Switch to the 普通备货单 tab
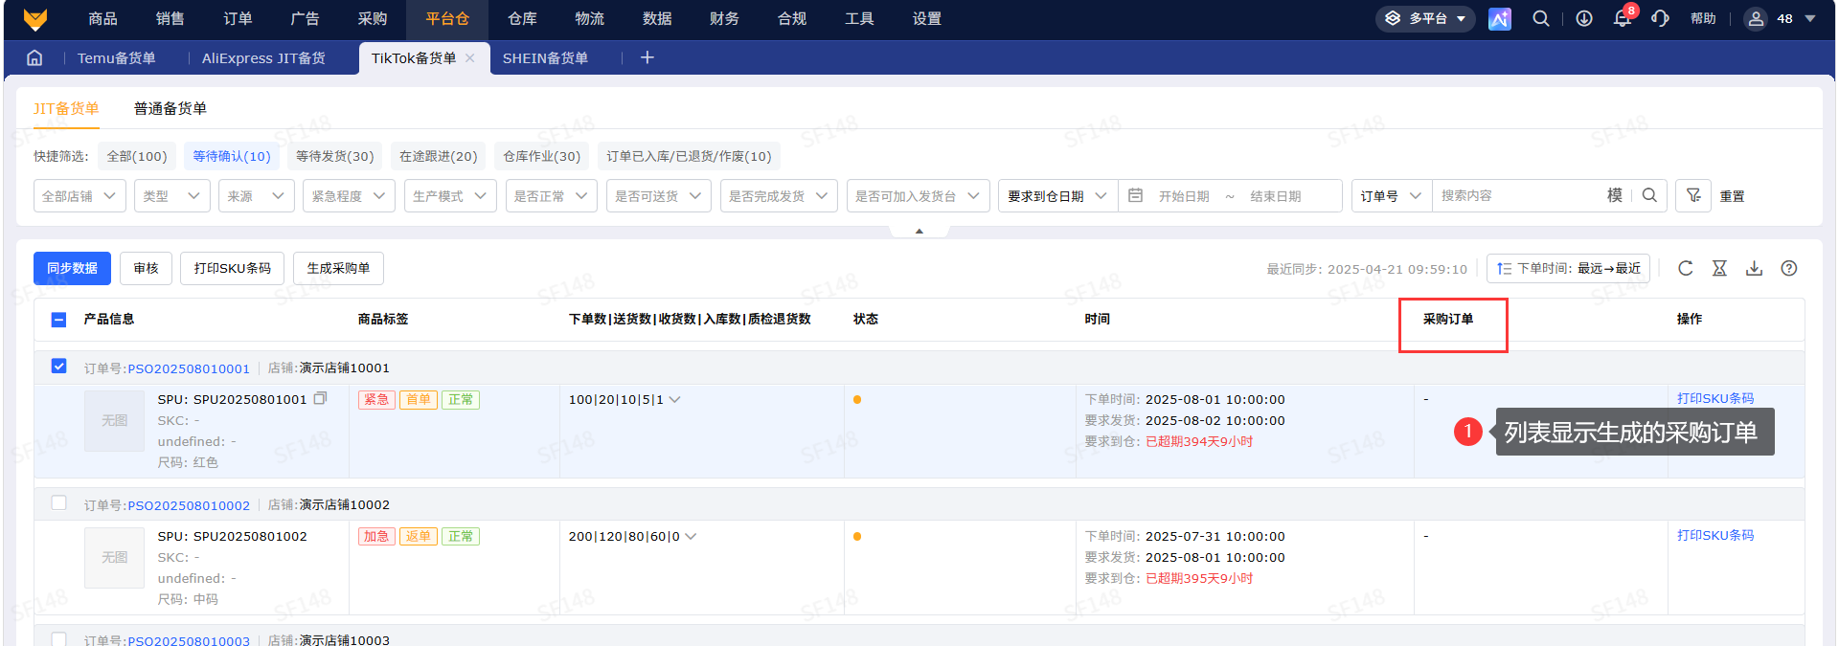1839x646 pixels. tap(170, 108)
